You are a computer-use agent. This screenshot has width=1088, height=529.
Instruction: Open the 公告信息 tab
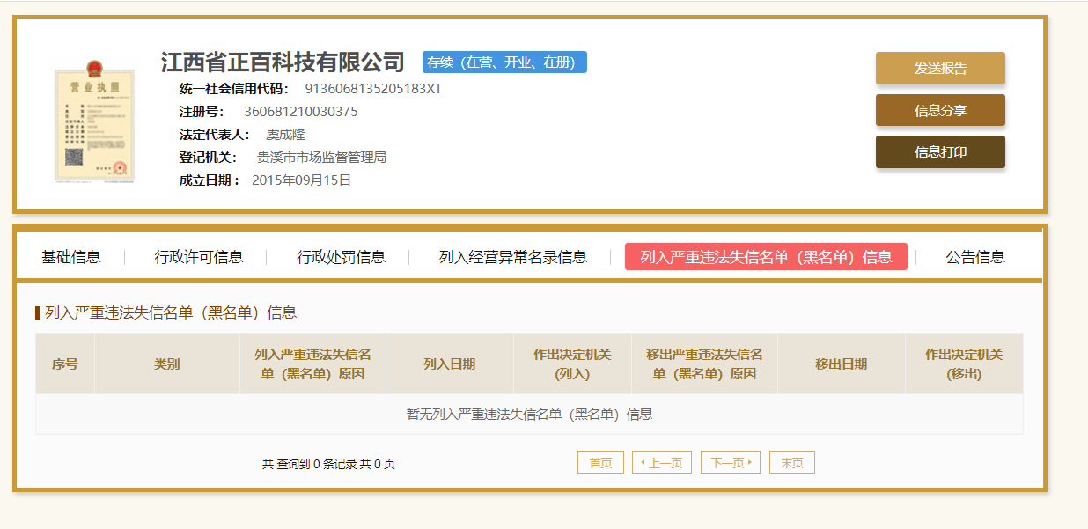[x=975, y=257]
